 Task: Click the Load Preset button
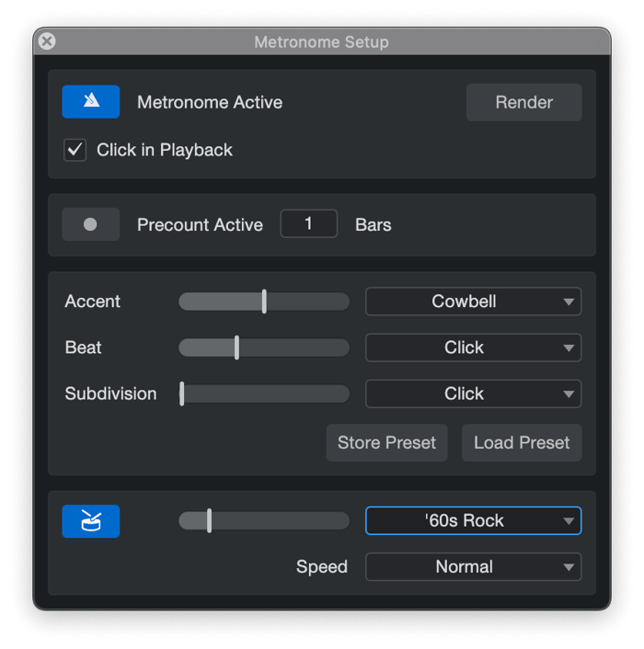coord(522,443)
